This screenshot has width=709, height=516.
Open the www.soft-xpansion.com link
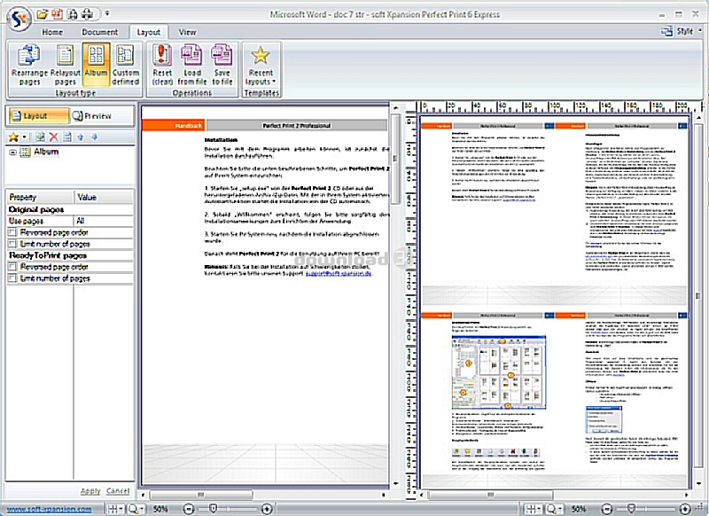(50, 509)
